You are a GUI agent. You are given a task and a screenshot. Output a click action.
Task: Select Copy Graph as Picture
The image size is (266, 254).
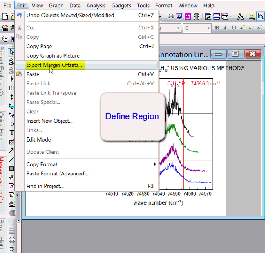[87, 56]
